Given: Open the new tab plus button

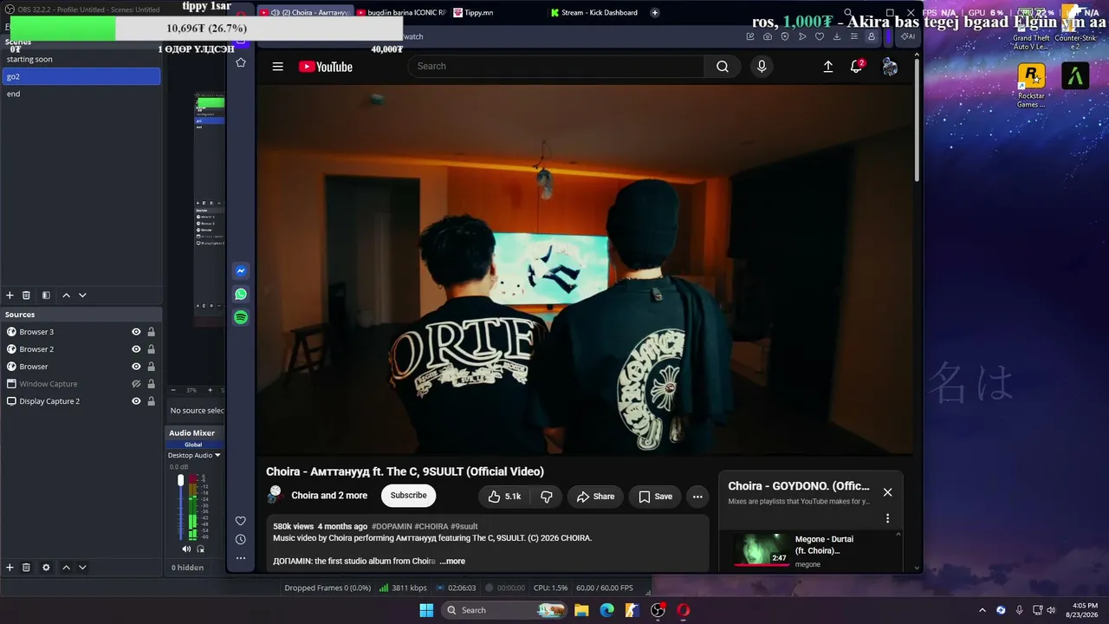Looking at the screenshot, I should click(655, 13).
